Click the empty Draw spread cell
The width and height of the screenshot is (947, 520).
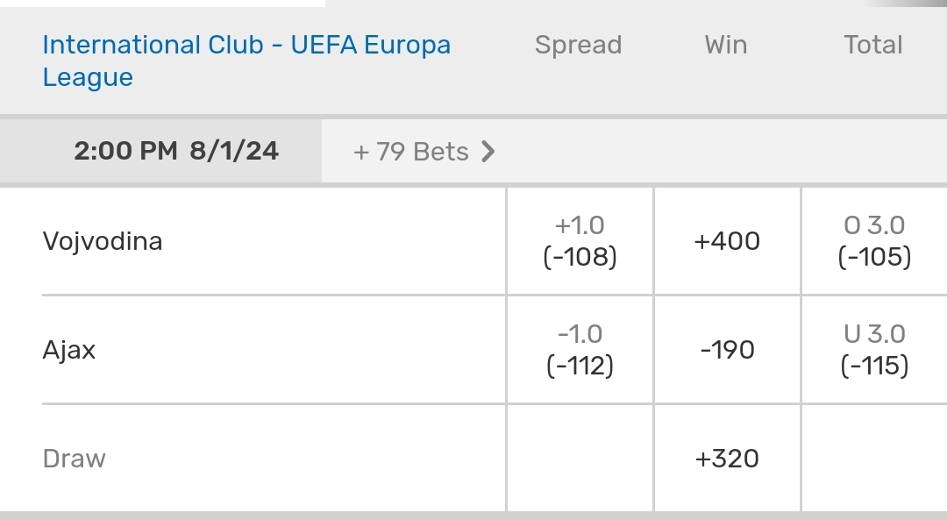580,459
